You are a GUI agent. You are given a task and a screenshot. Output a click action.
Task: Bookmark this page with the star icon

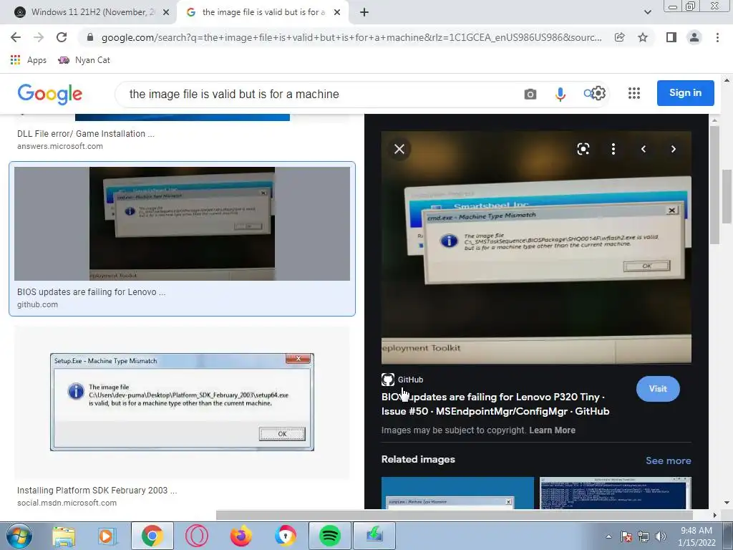pos(643,37)
